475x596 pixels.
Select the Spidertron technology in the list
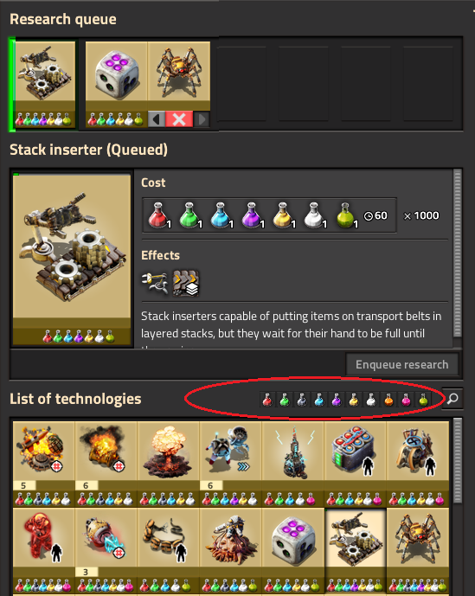click(418, 550)
